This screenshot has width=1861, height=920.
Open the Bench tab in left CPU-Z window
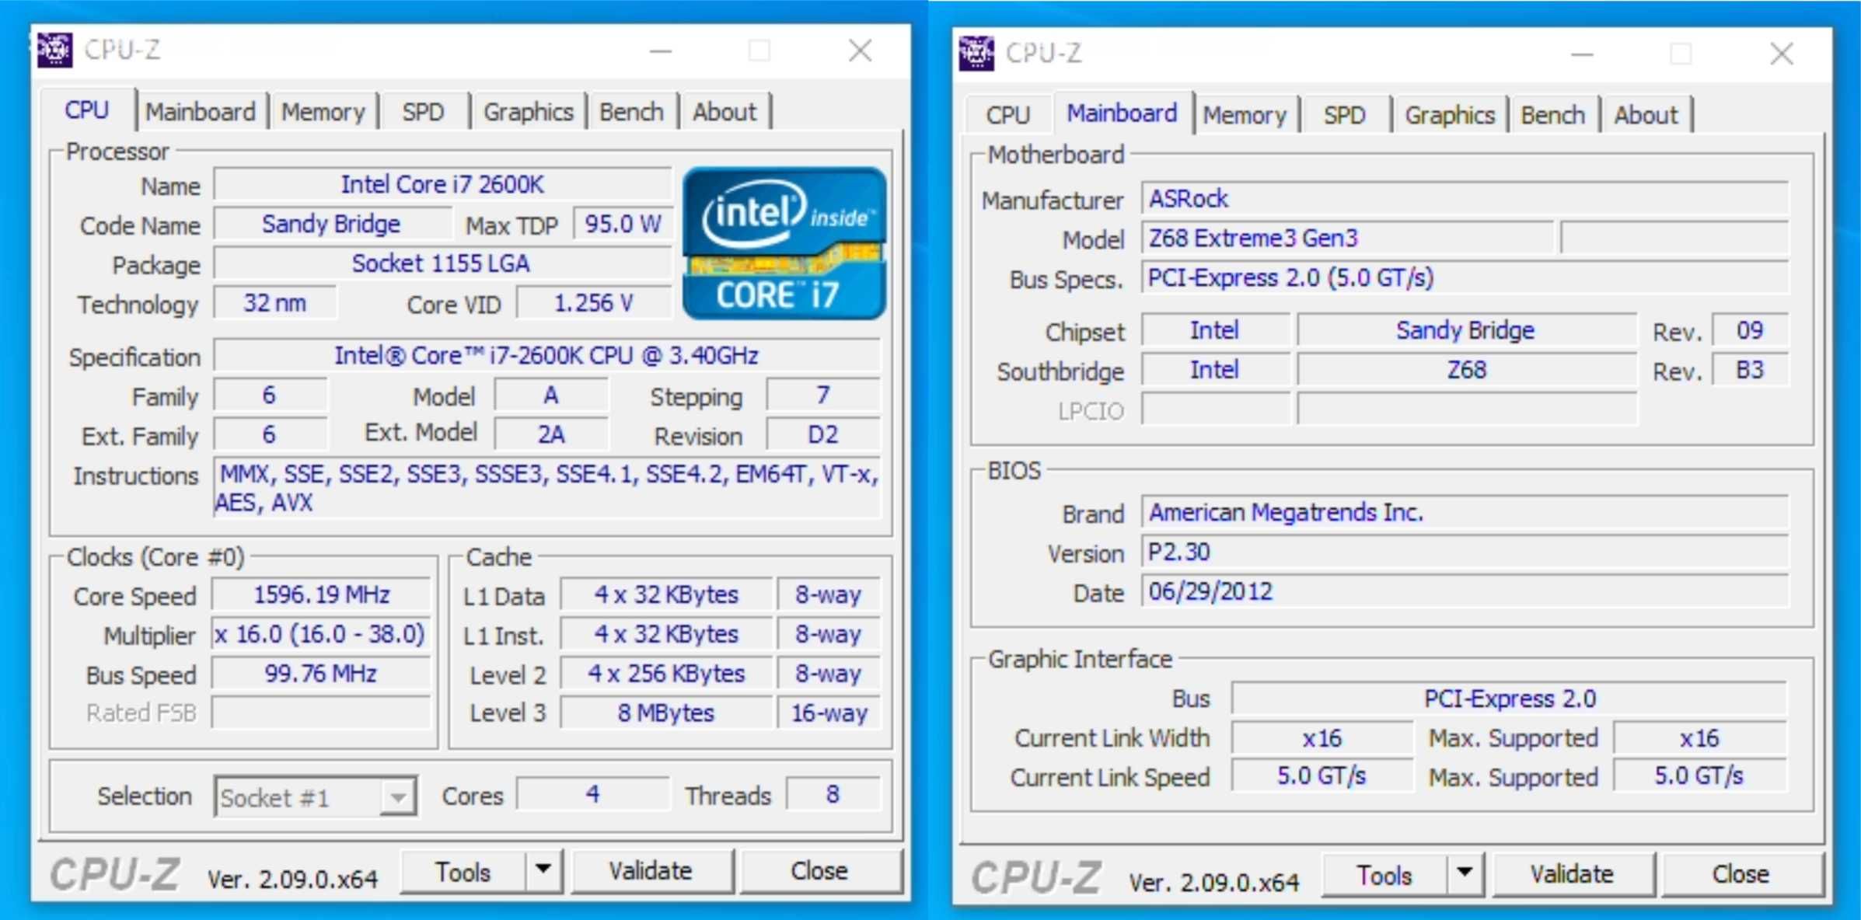[631, 112]
